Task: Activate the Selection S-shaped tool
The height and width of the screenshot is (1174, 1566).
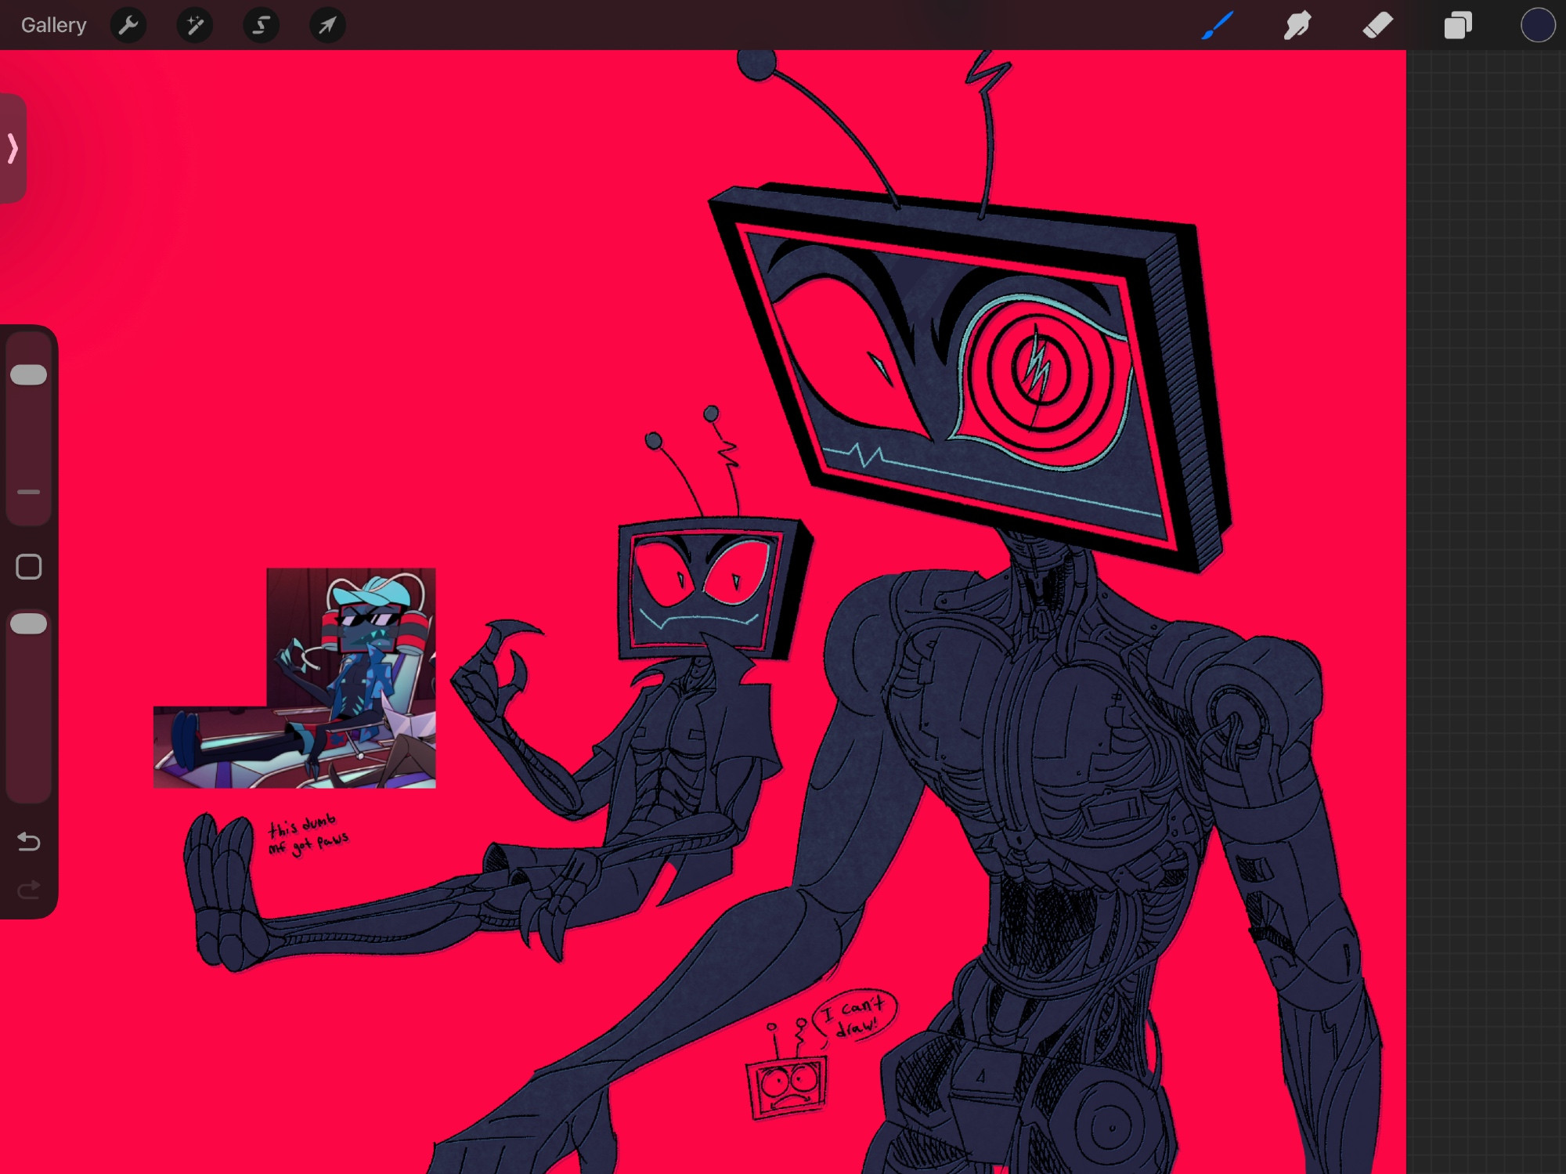Action: 261,26
